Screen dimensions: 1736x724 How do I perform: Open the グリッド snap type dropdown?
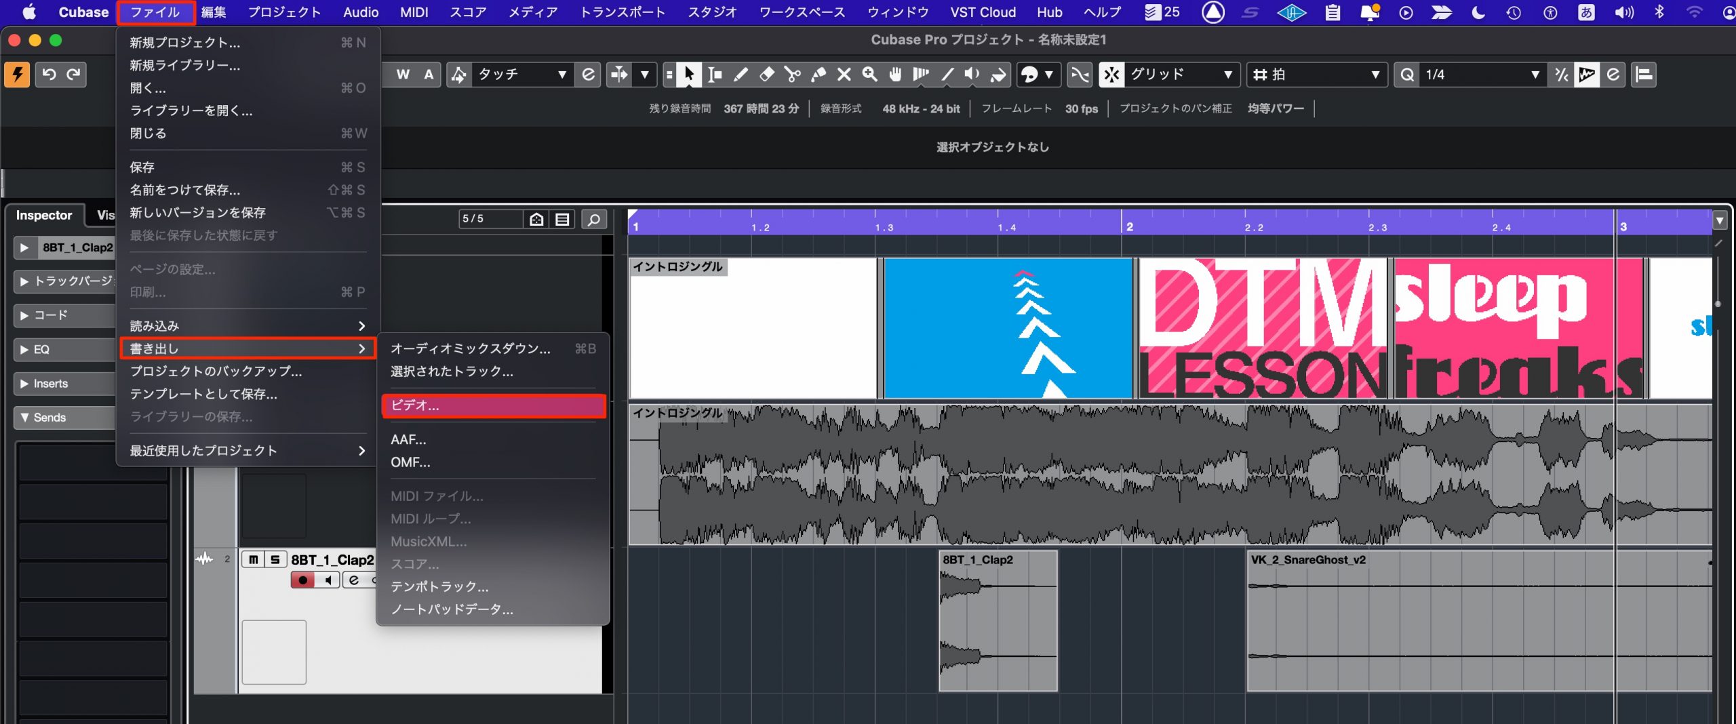[x=1181, y=75]
